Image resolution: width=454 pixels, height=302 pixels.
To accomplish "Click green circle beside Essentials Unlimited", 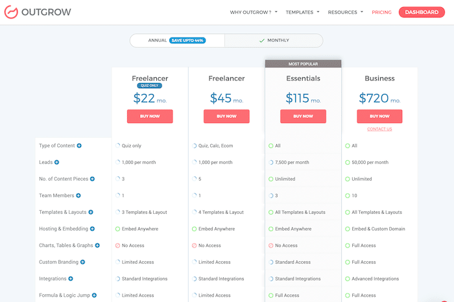I will click(x=270, y=179).
